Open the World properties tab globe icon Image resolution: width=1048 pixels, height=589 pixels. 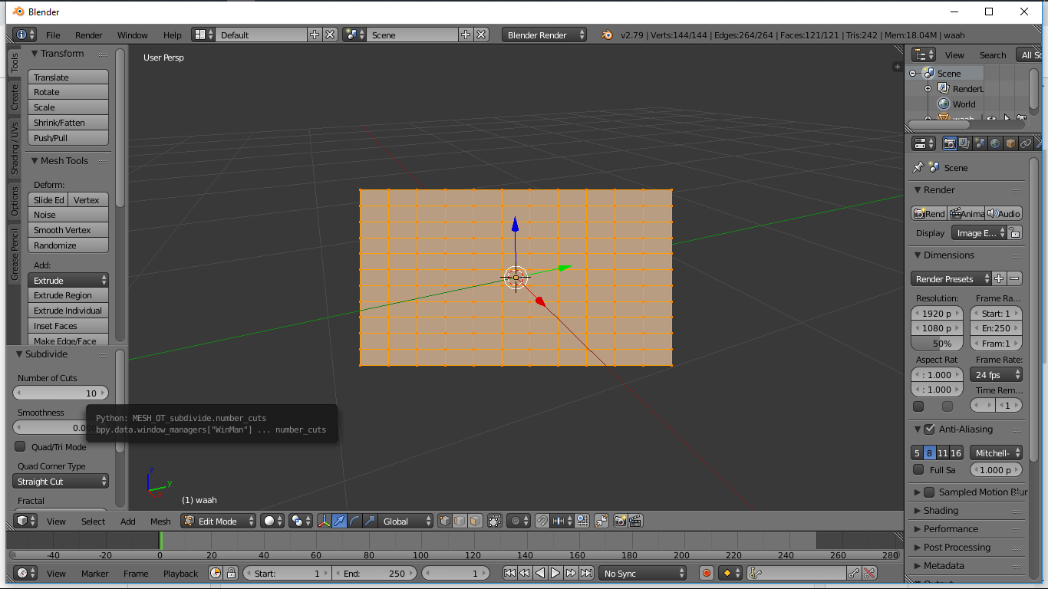[995, 143]
